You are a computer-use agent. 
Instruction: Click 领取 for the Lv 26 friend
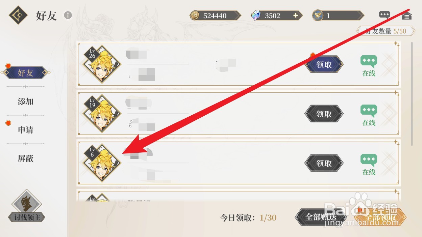coord(324,65)
